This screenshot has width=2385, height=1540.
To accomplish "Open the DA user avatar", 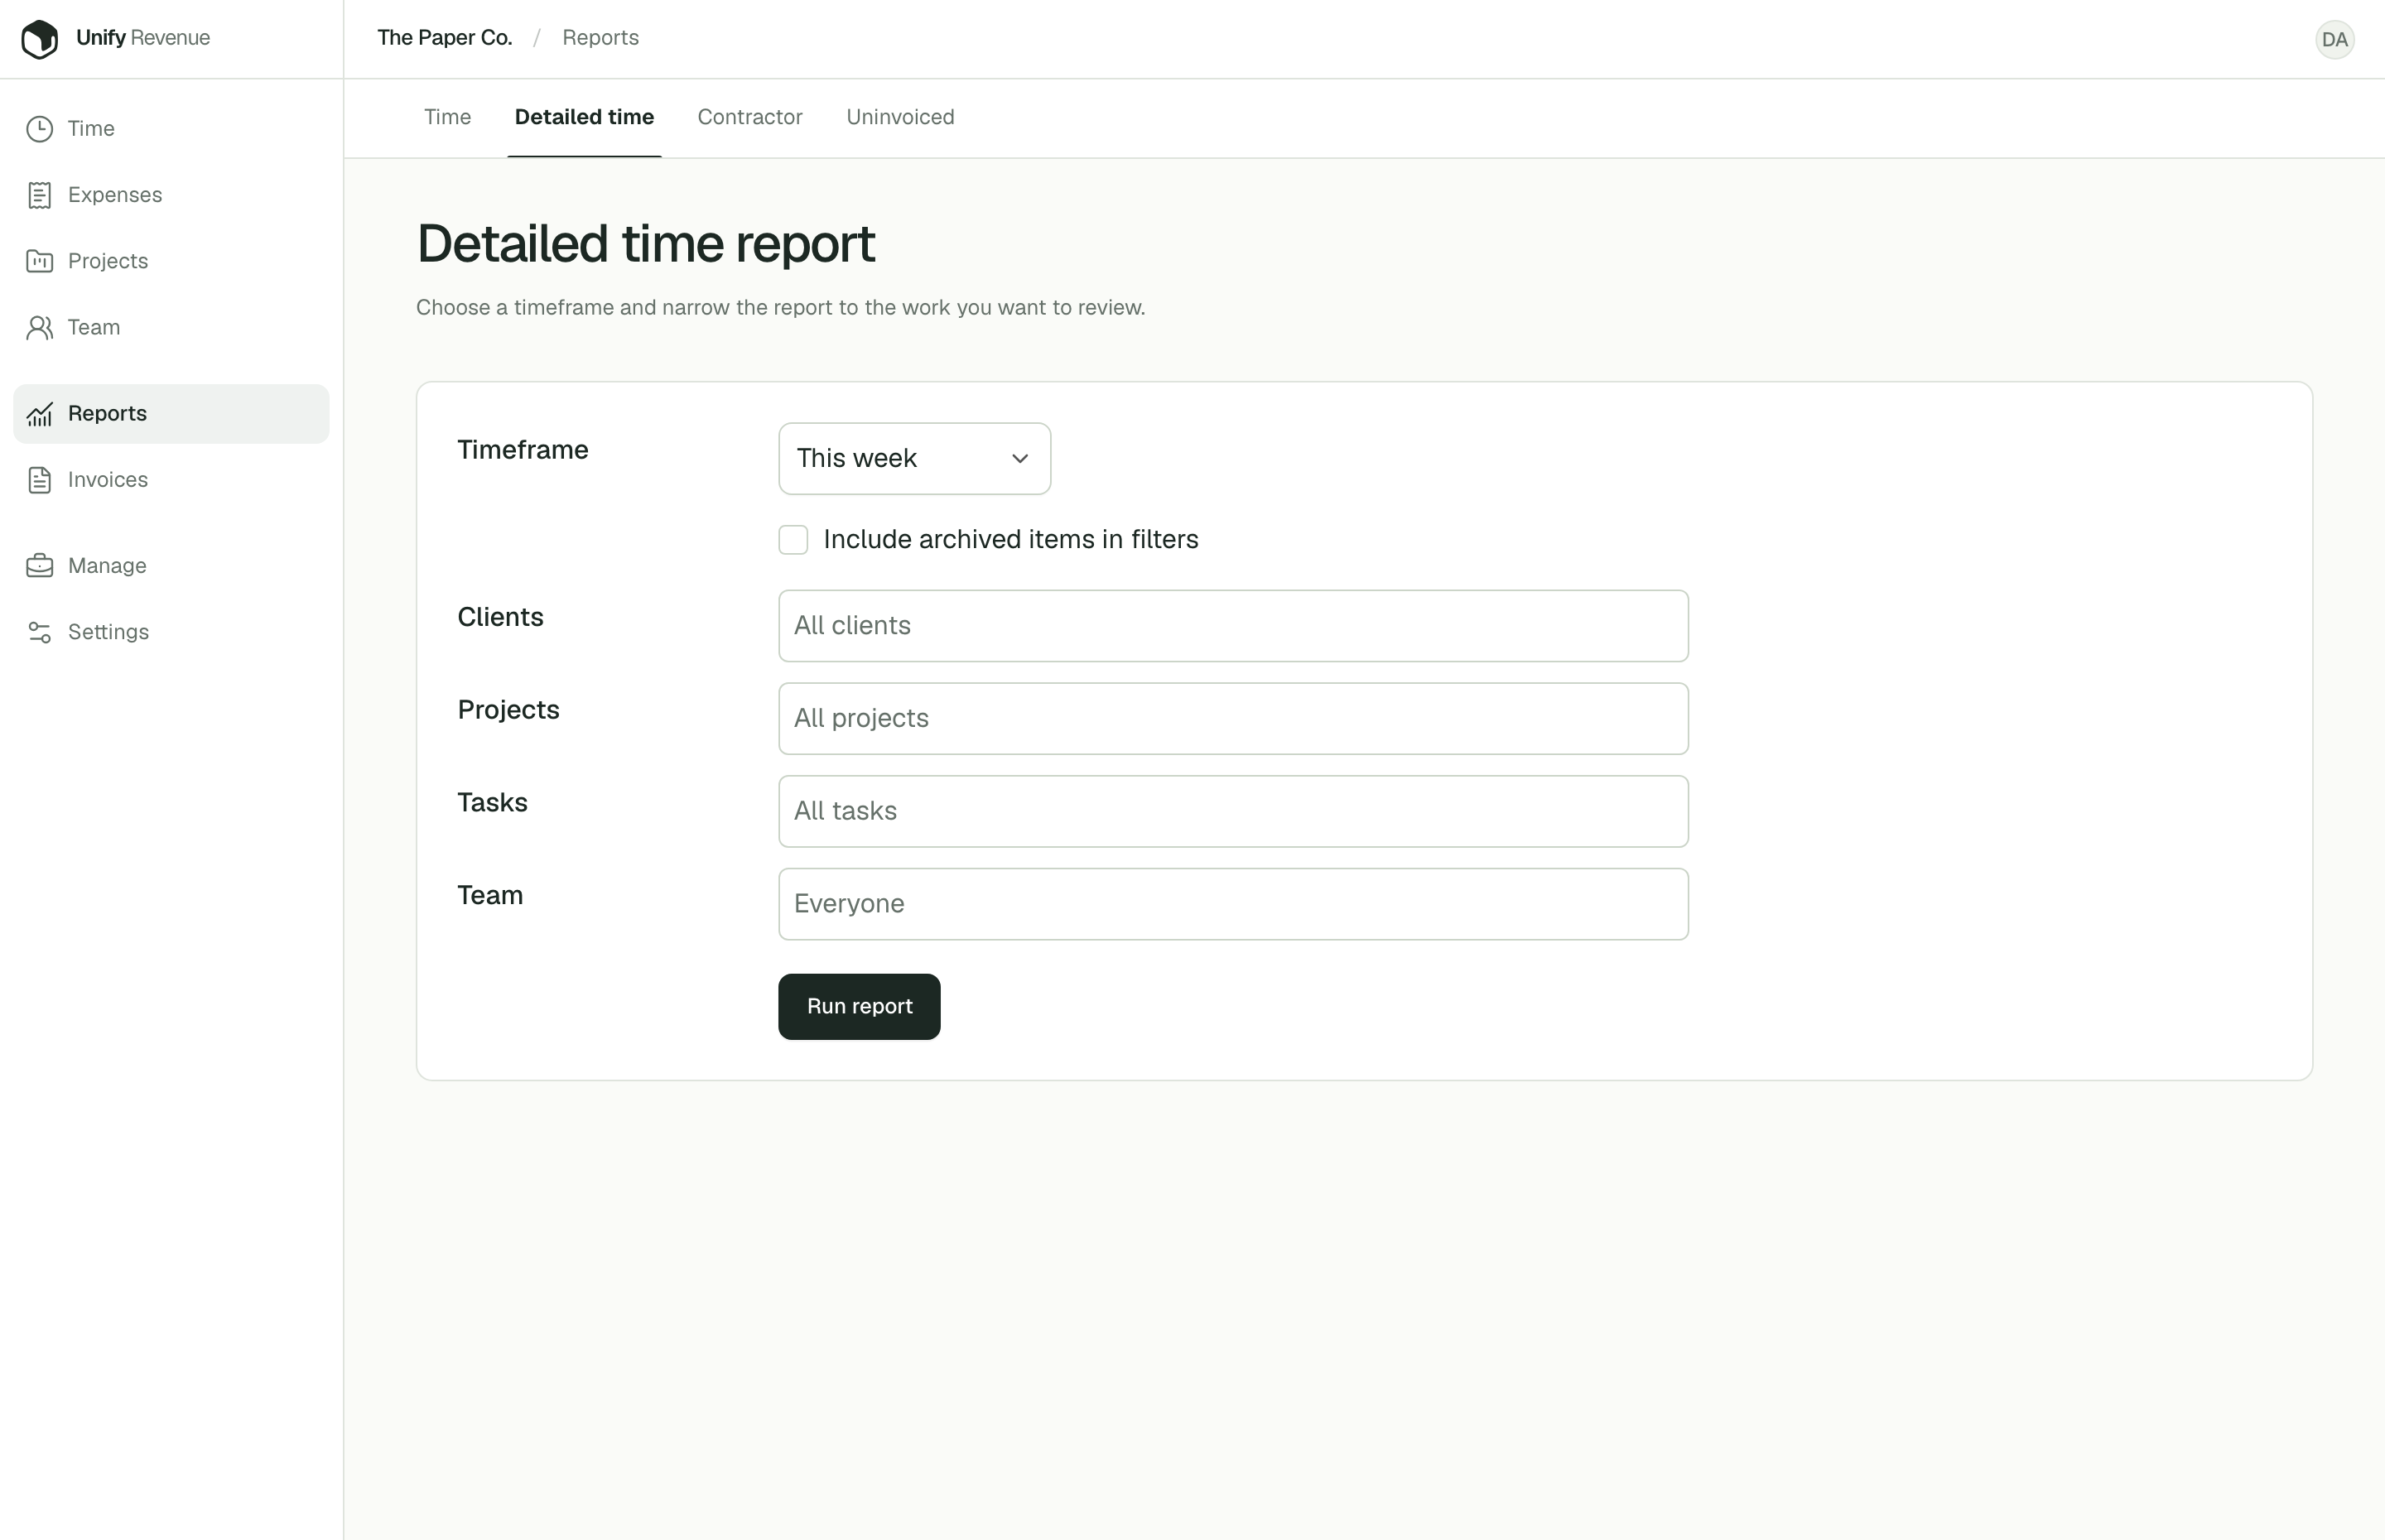I will (2334, 40).
